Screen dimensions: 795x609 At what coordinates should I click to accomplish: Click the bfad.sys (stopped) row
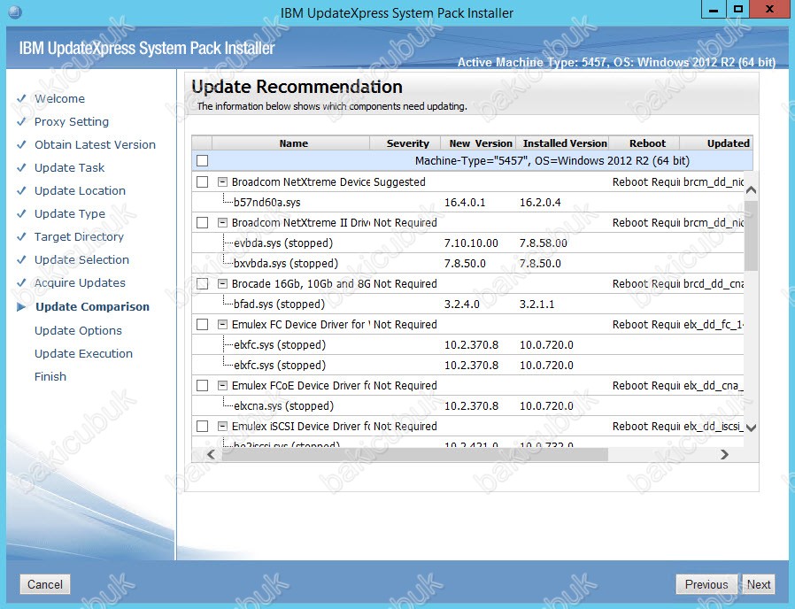[467, 304]
